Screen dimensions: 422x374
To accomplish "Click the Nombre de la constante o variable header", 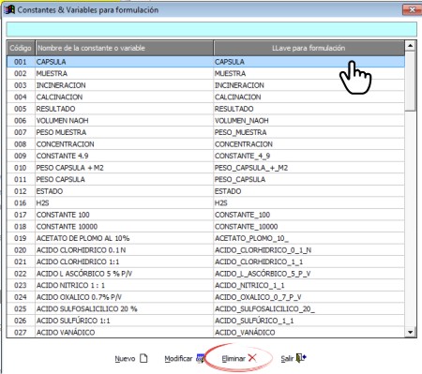I will pos(124,48).
